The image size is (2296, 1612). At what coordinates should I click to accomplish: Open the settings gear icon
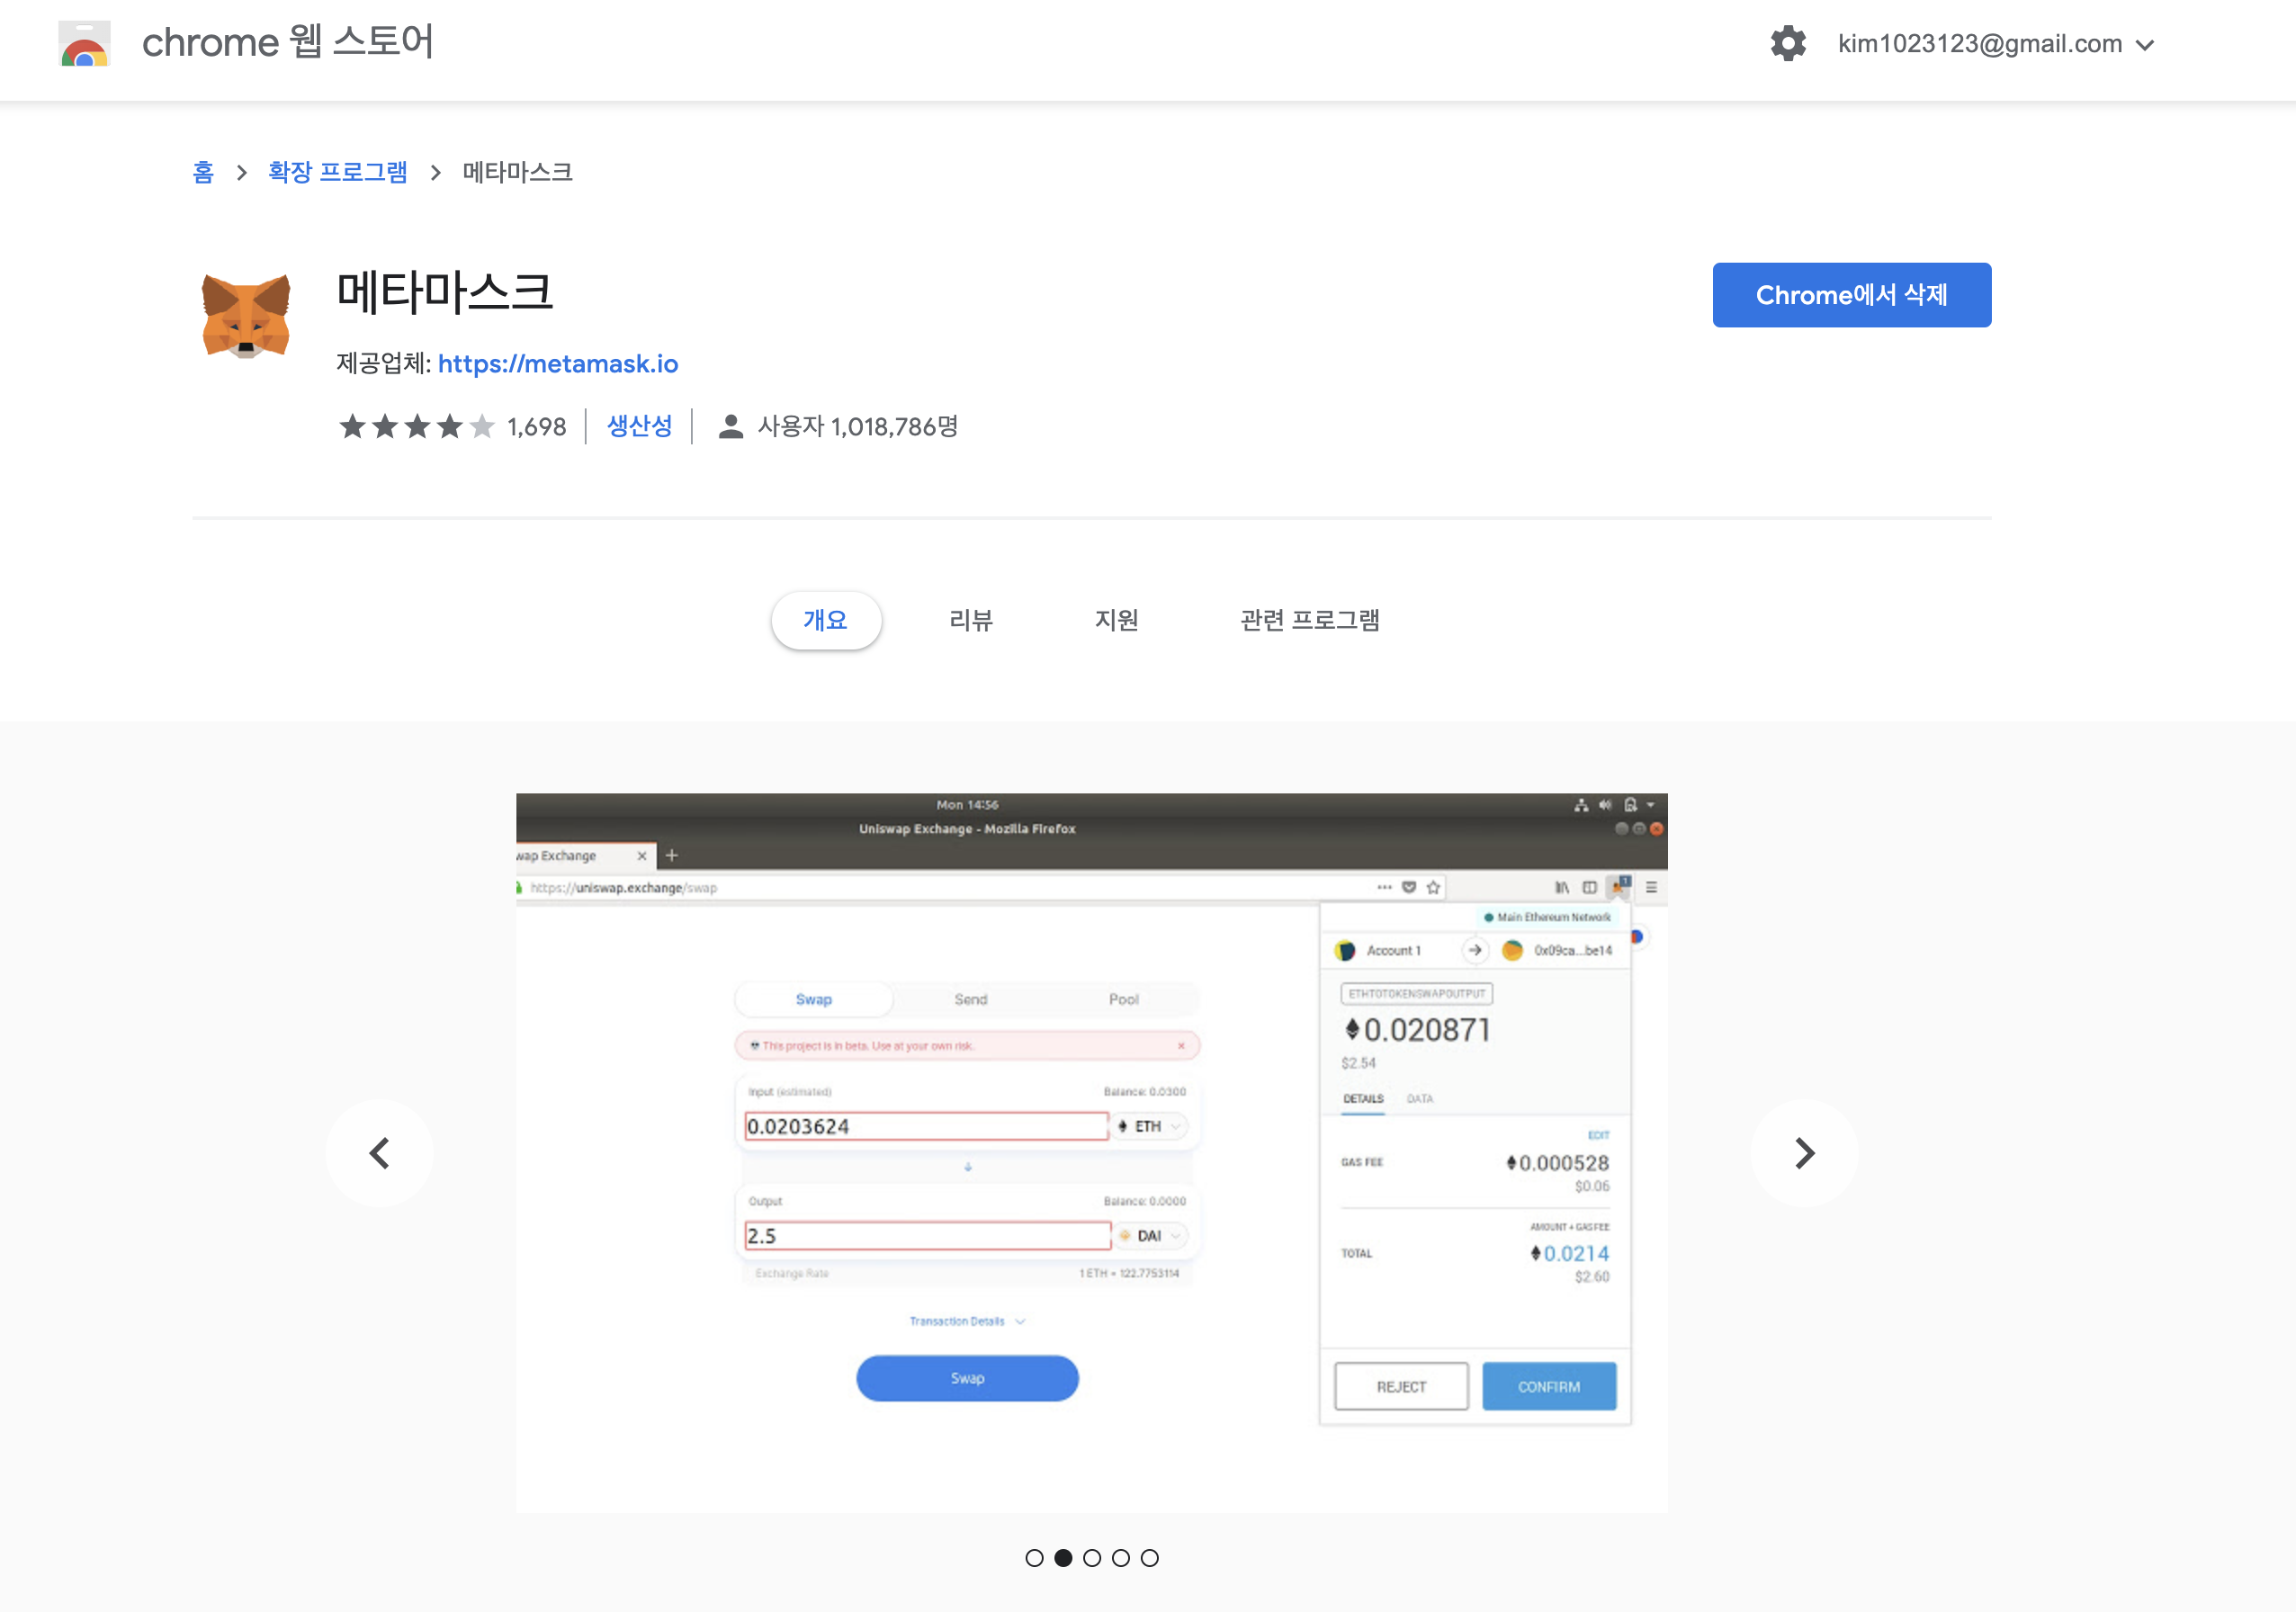point(1788,44)
